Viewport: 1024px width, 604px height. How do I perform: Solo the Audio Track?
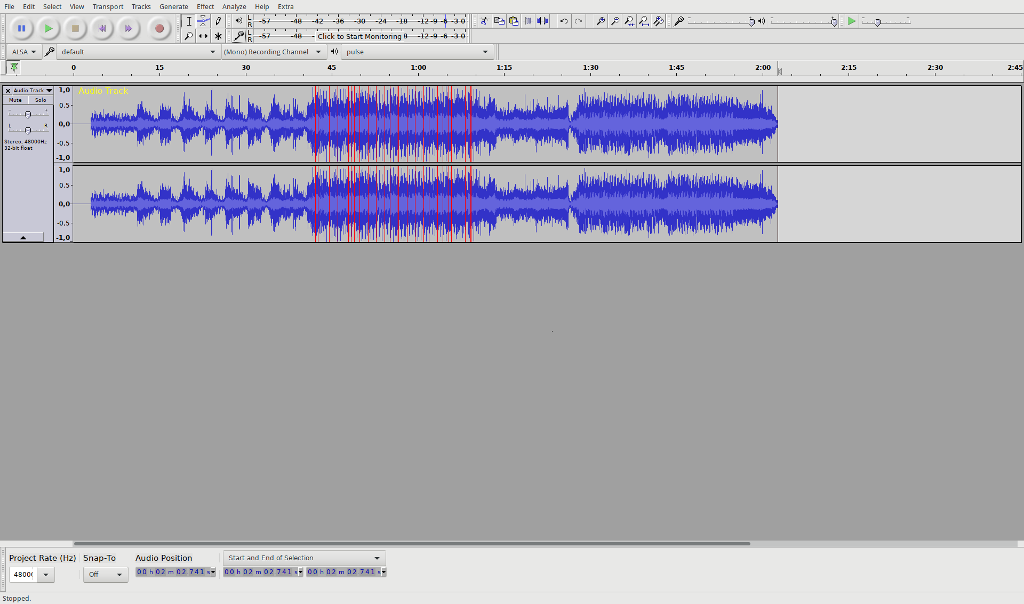click(x=41, y=100)
